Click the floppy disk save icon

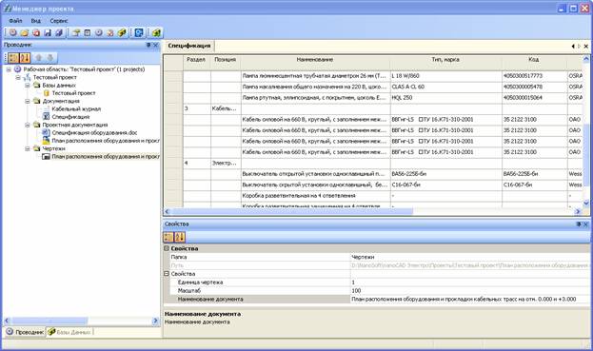click(x=48, y=33)
